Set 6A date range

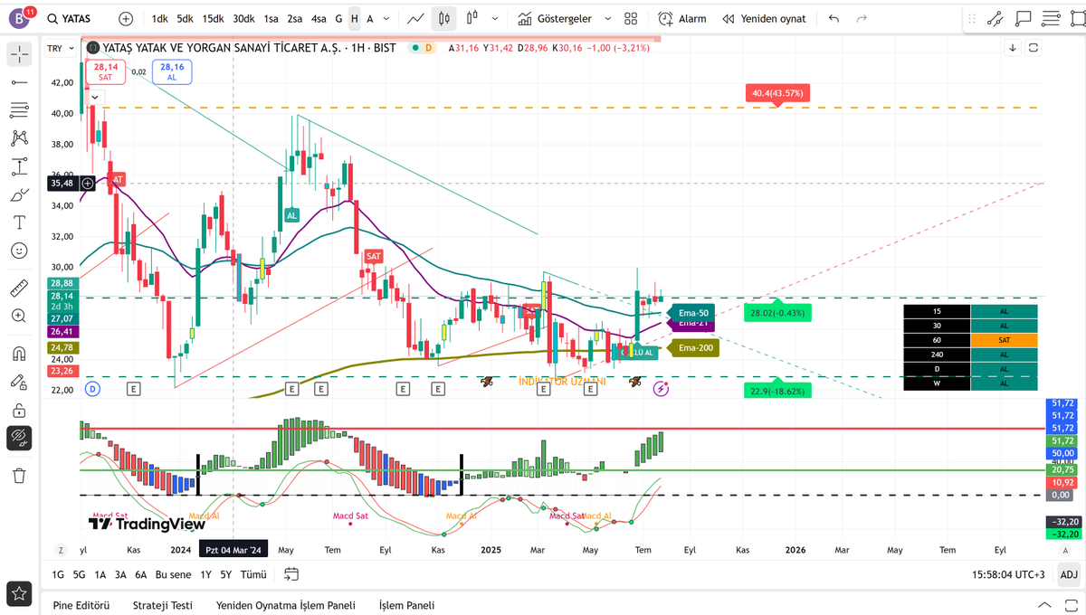pos(141,574)
